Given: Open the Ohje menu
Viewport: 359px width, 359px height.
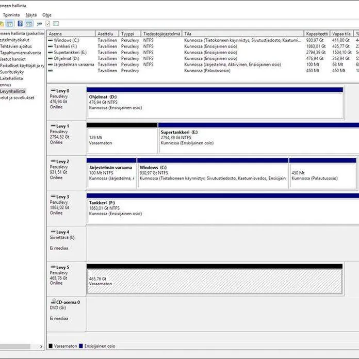Looking at the screenshot, I should pos(47,15).
